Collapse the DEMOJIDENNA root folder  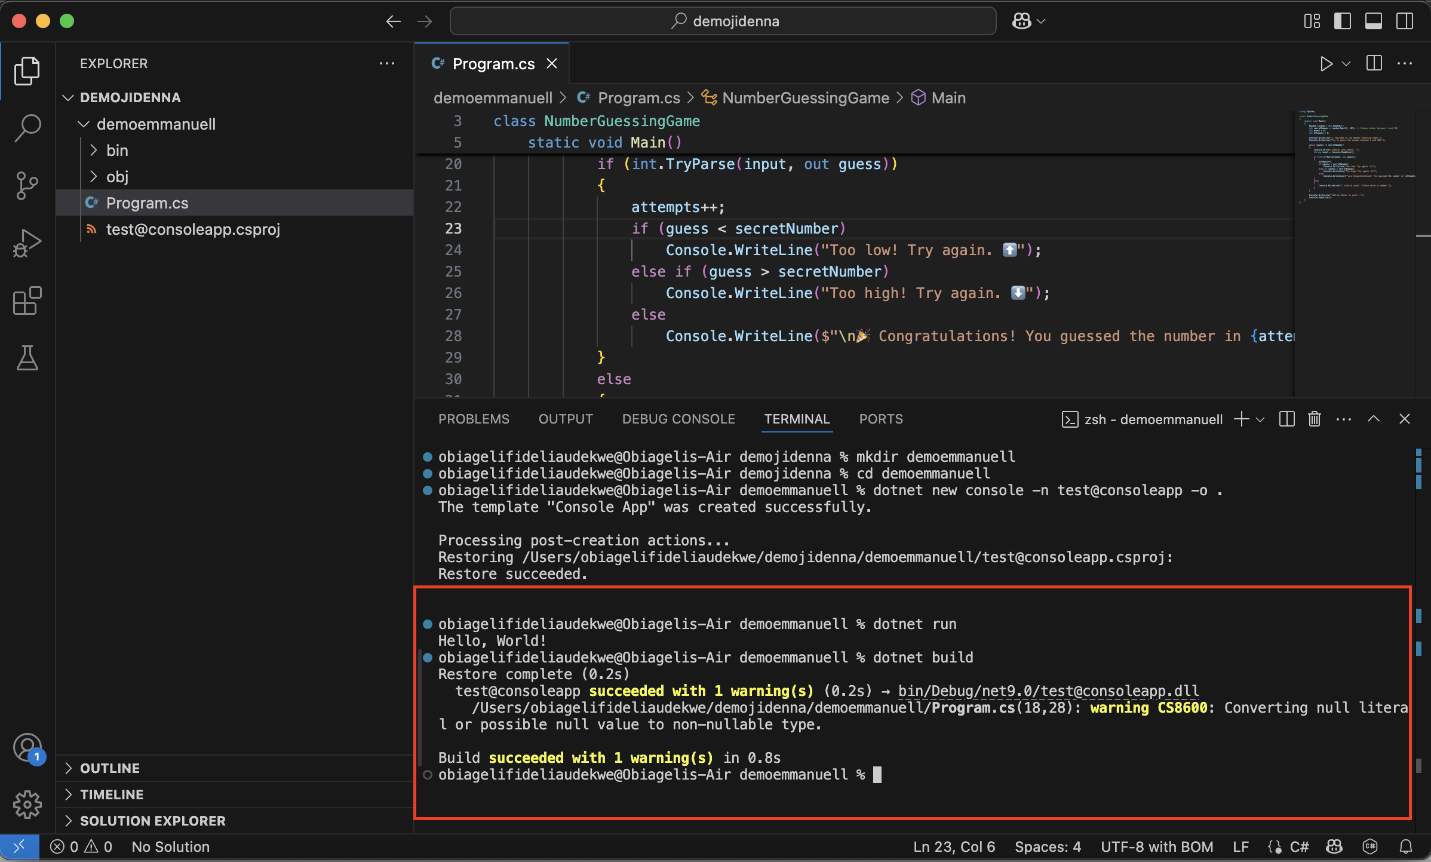click(68, 97)
